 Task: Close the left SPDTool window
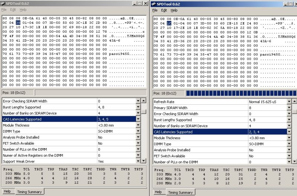pos(145,3)
